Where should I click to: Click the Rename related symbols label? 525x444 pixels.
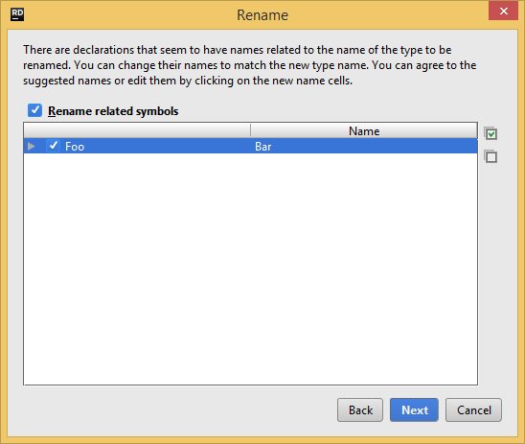(x=113, y=111)
